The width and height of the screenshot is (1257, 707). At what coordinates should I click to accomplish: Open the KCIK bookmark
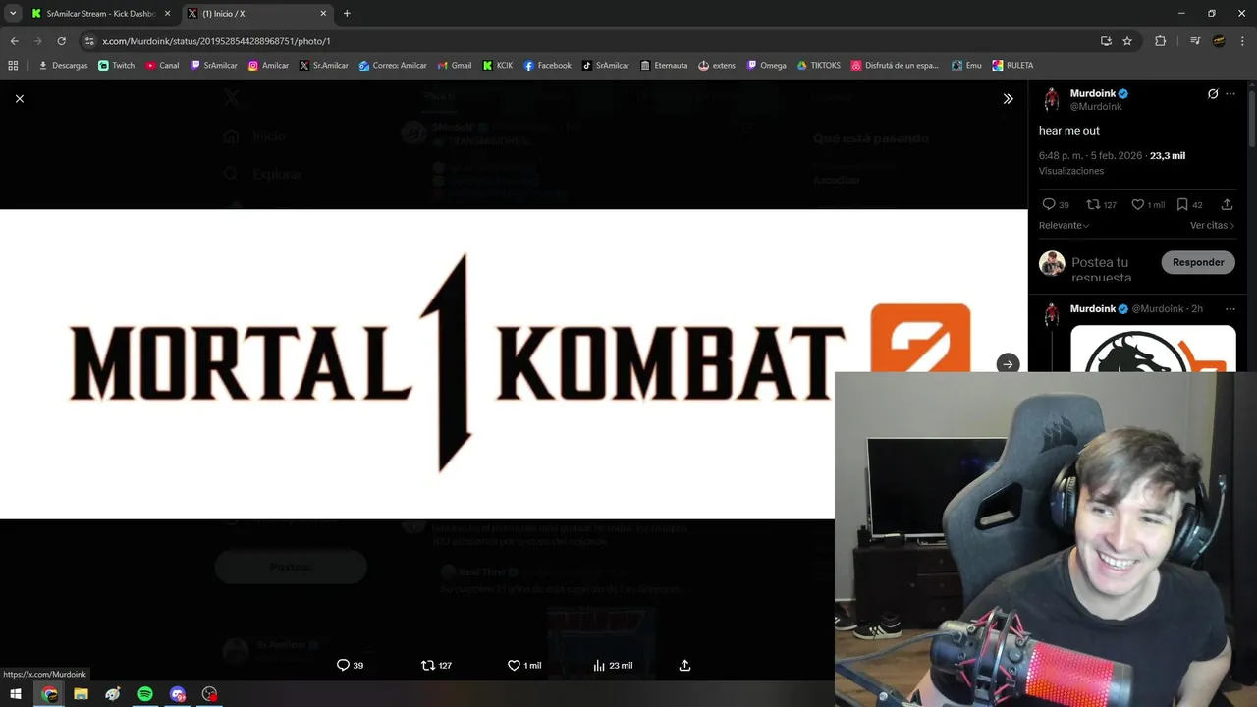pos(498,65)
